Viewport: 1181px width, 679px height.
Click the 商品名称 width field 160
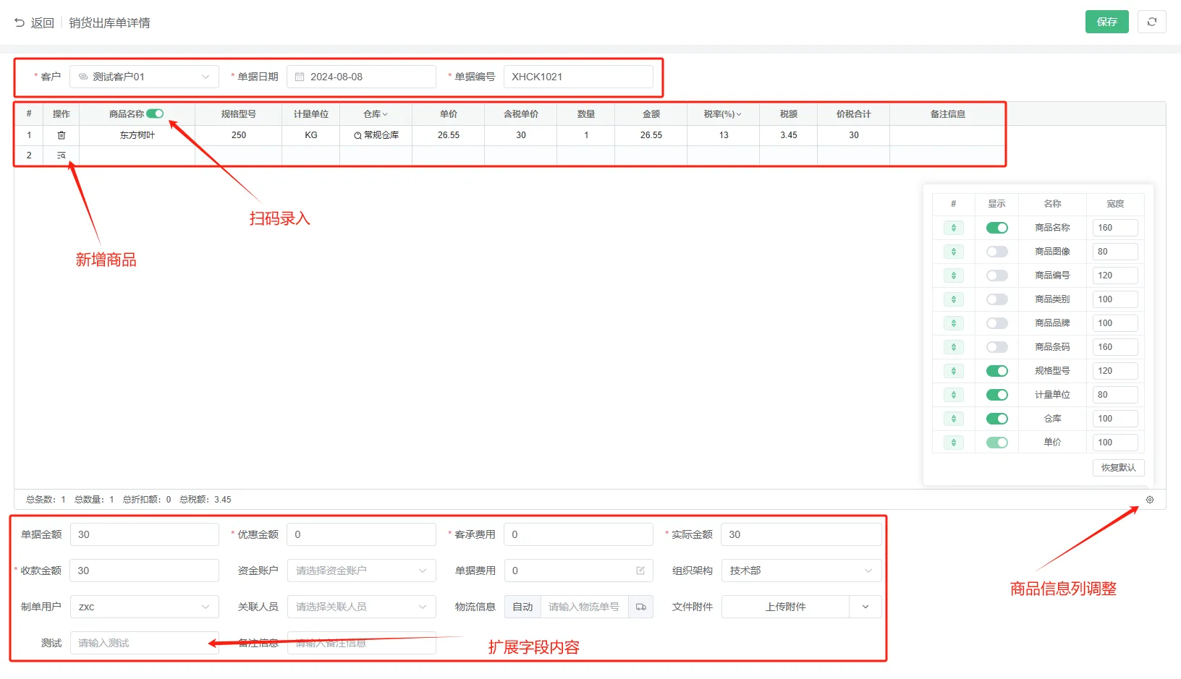[1115, 228]
